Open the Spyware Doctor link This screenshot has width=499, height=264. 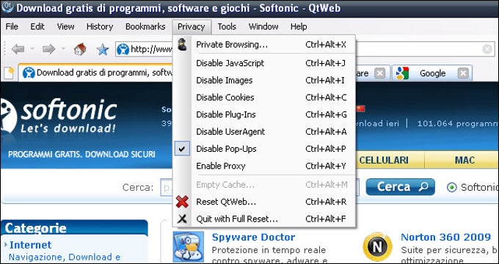click(x=253, y=238)
